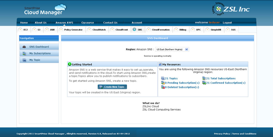Open the 21 Confirmed Subscription(s) link

226,83
